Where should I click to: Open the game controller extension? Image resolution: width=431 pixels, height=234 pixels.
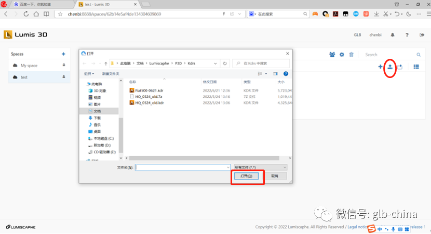tap(315, 14)
